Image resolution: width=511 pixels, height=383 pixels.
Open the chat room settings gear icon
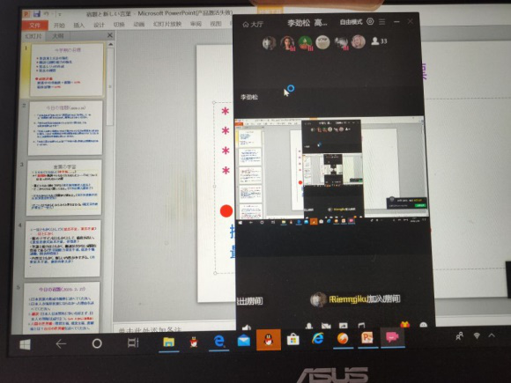(370, 22)
